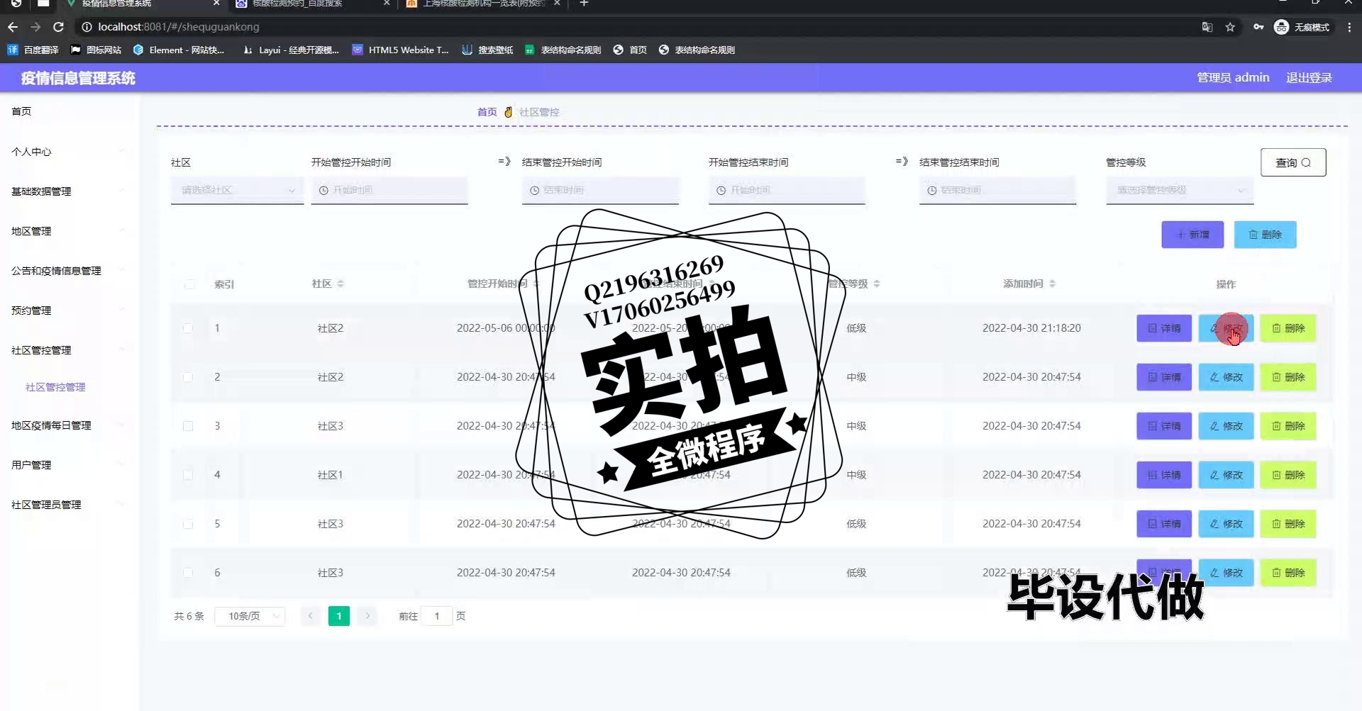Screen dimensions: 1362x711
Task: Open the browser three-dot menu
Action: click(1349, 27)
